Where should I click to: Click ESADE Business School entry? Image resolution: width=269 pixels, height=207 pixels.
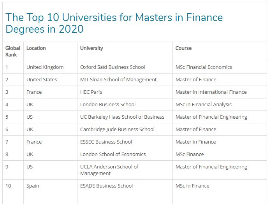coord(106,186)
